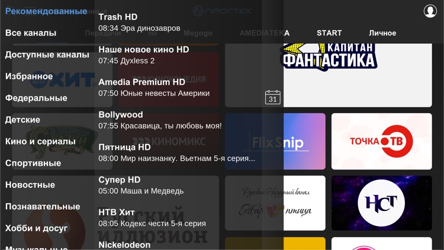This screenshot has height=250, width=444.
Task: Open the AMEDIATEKA tab
Action: (x=265, y=33)
